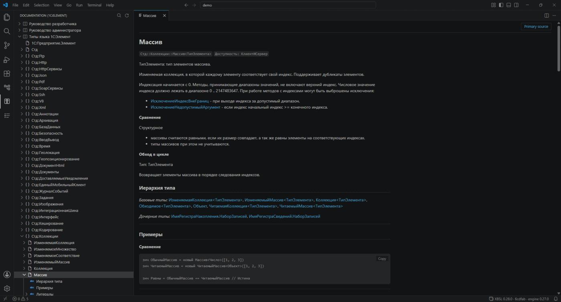Image resolution: width=561 pixels, height=302 pixels.
Task: Follow the ИсключениеИндексВнеГраниц link
Action: tap(180, 101)
